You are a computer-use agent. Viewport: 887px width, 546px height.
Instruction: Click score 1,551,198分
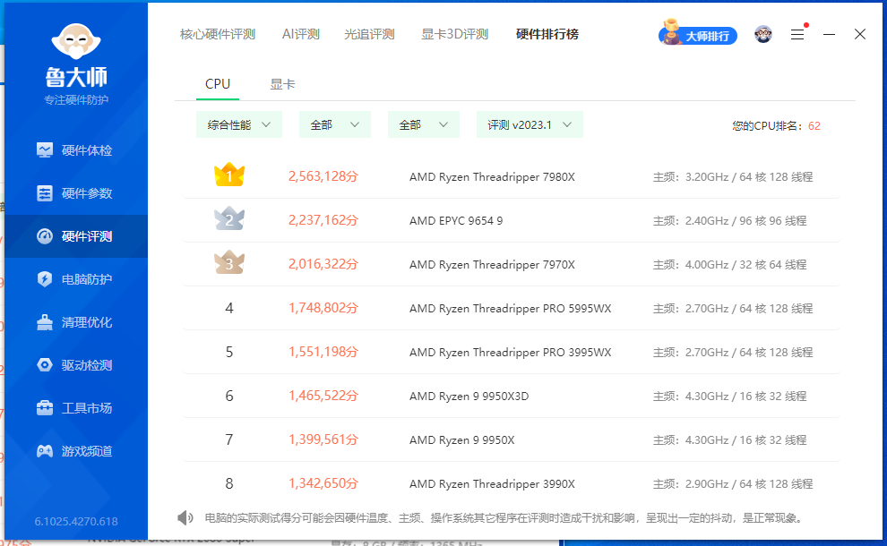[323, 352]
